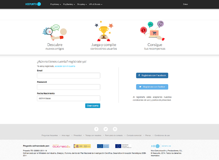Image resolution: width=219 pixels, height=160 pixels.
Task: Open Prensa footer link
Action: (148, 136)
